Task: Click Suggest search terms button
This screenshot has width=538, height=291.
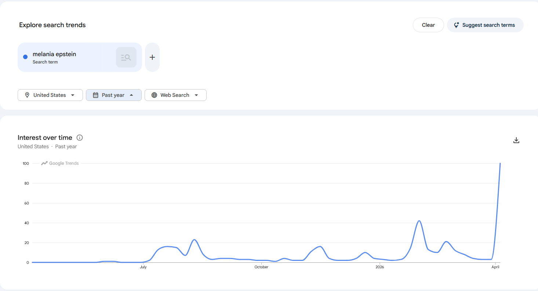Action: [485, 25]
